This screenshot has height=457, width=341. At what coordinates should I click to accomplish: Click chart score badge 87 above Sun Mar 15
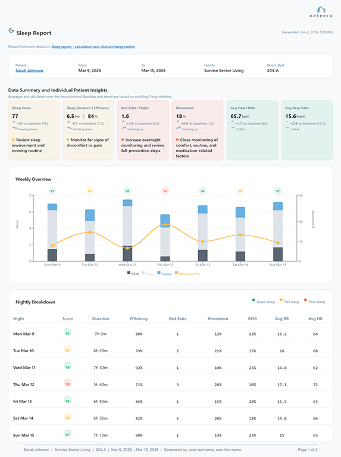pos(278,191)
